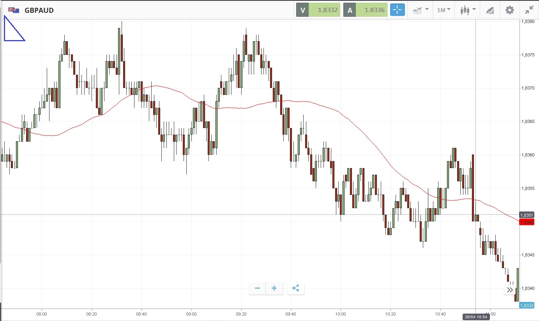The height and width of the screenshot is (321, 539).
Task: Zoom in the chart with the plus button
Action: pyautogui.click(x=274, y=288)
